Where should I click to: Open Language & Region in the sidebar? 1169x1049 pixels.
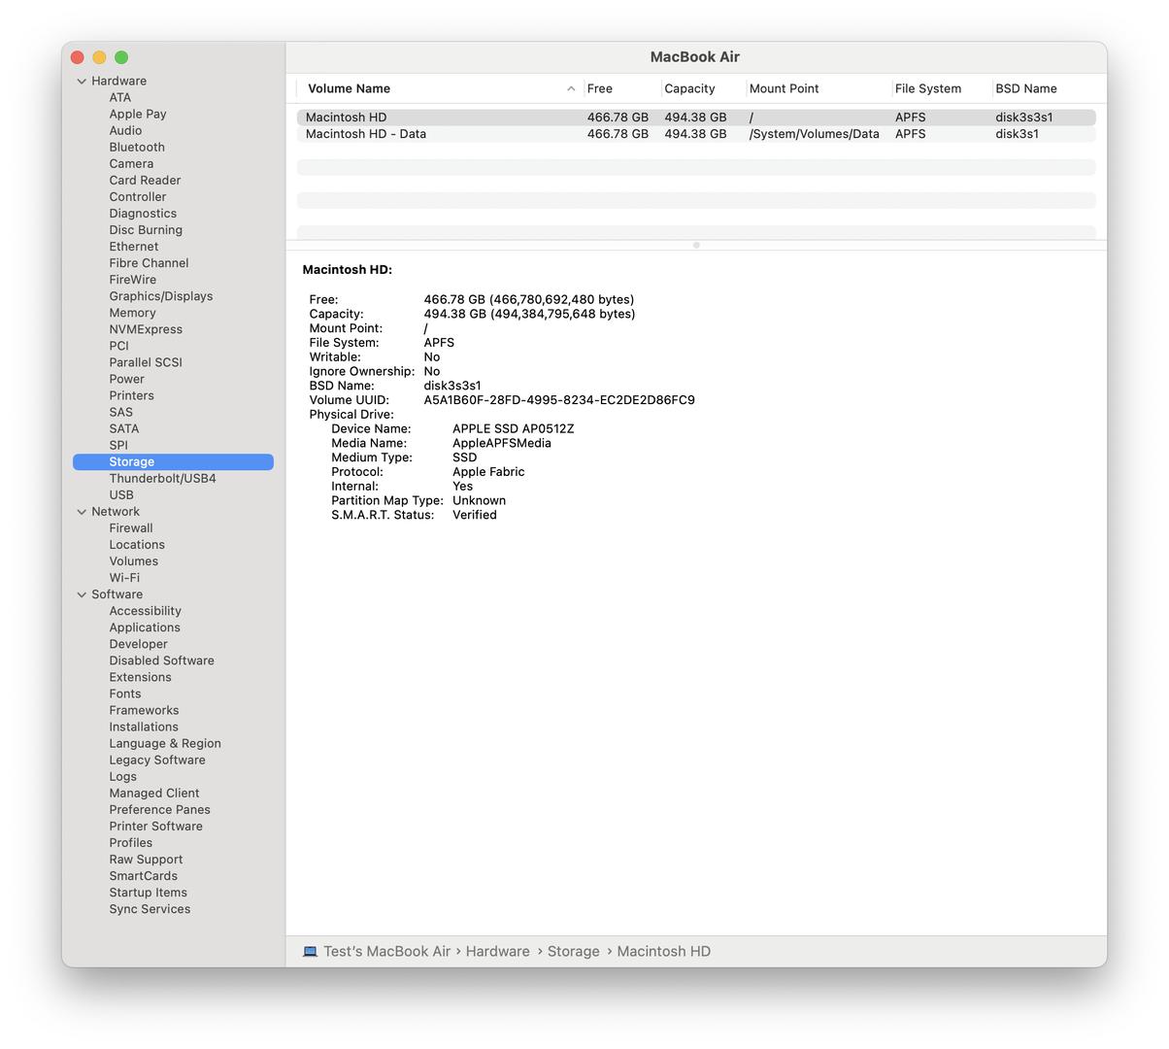coord(165,743)
